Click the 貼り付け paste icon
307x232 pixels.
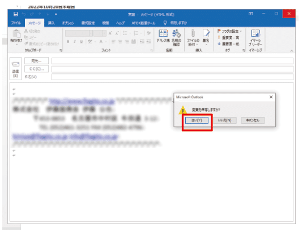[16, 33]
